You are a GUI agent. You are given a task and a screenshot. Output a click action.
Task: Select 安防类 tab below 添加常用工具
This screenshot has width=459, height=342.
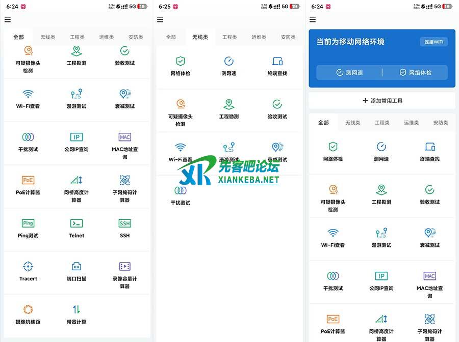pos(440,123)
